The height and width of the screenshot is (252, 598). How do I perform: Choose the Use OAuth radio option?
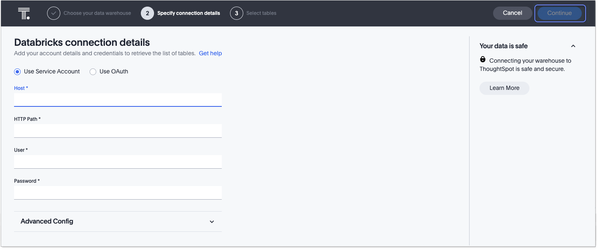[x=93, y=72]
